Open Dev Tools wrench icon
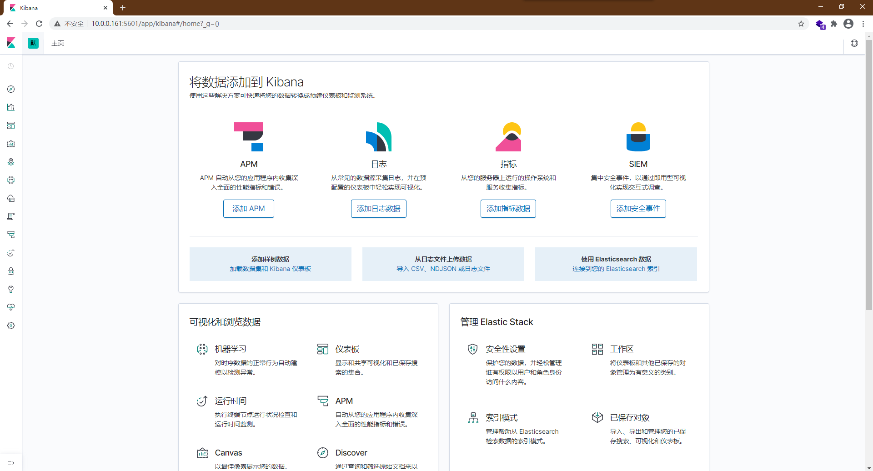Screen dimensions: 873x471 pos(11,289)
